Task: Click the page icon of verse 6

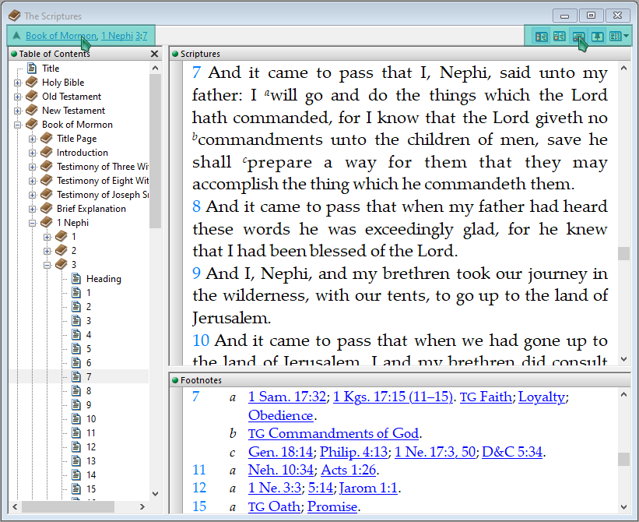Action: coord(76,362)
